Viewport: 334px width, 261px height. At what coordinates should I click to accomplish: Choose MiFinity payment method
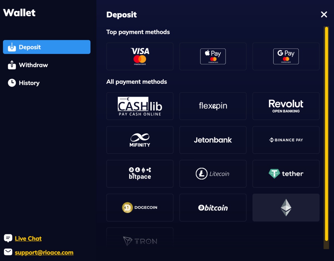click(x=140, y=140)
